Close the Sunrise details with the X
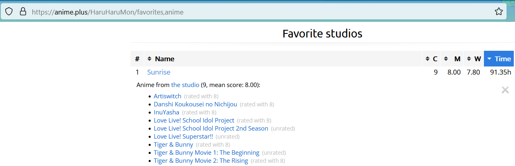Screen dimensions: 515x166 (505, 90)
